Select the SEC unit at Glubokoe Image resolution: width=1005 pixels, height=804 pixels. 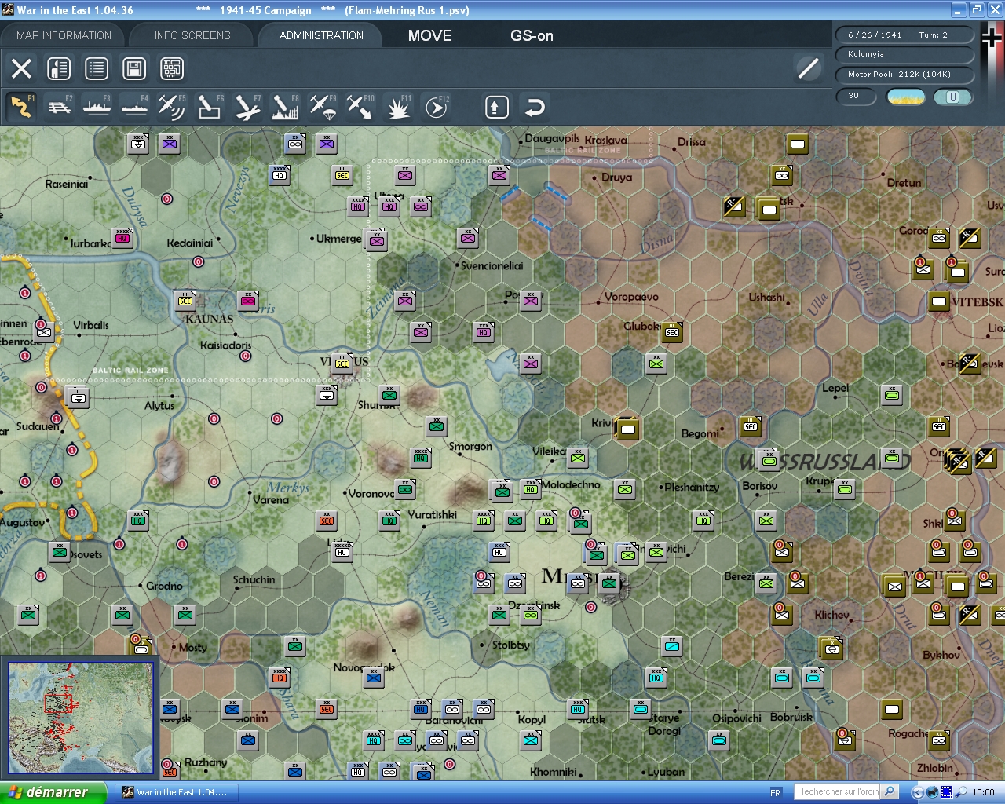(x=672, y=332)
